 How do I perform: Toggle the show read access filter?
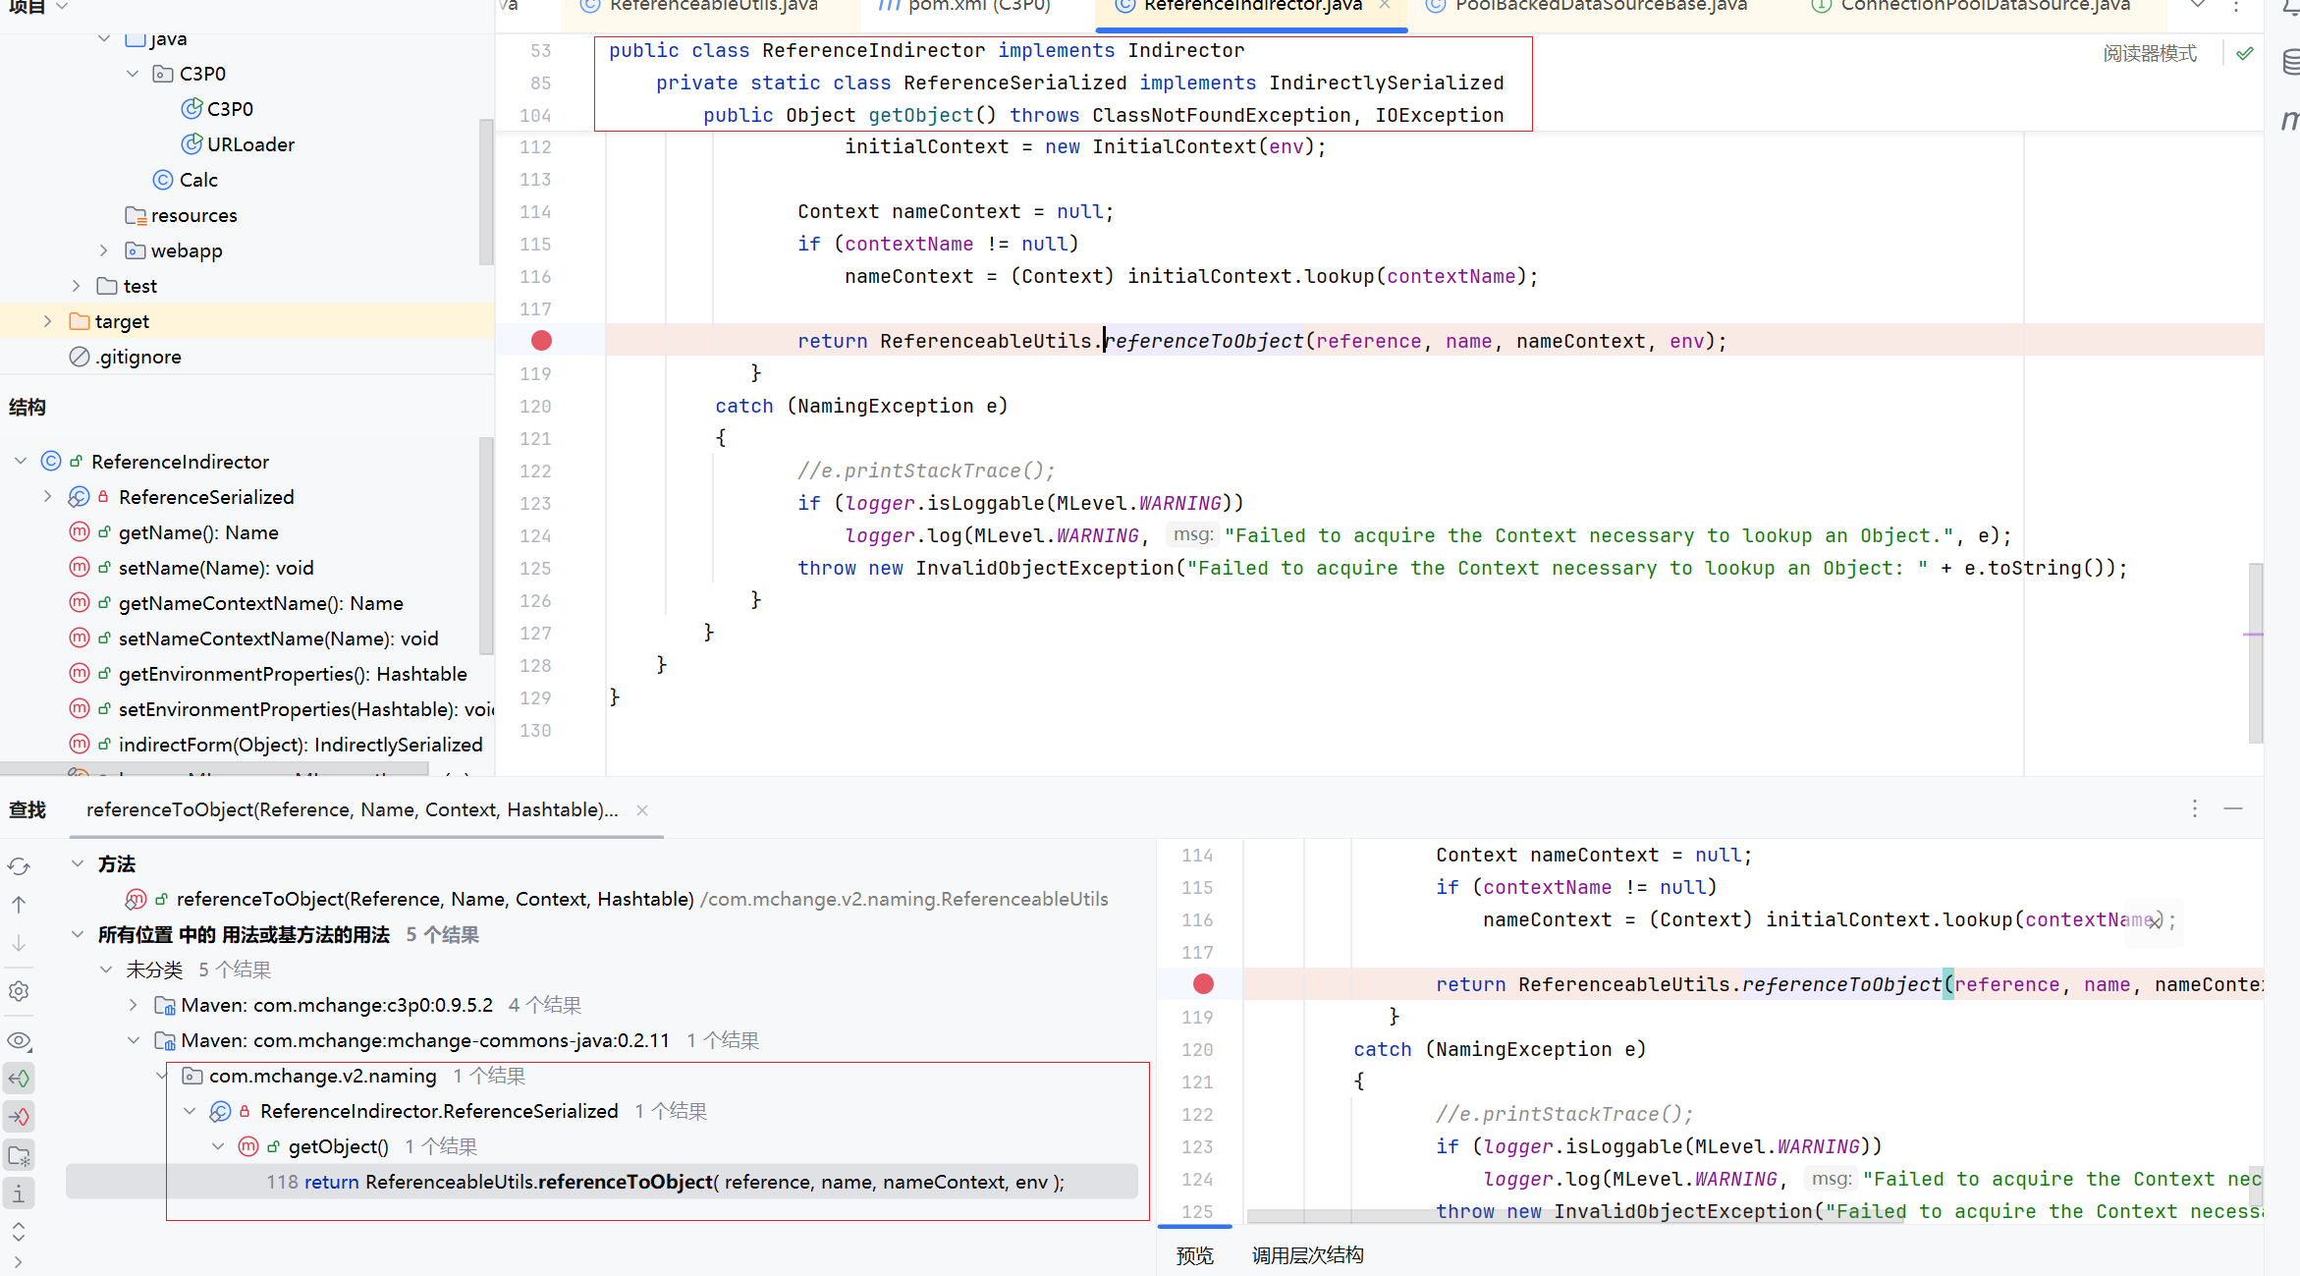(19, 1079)
